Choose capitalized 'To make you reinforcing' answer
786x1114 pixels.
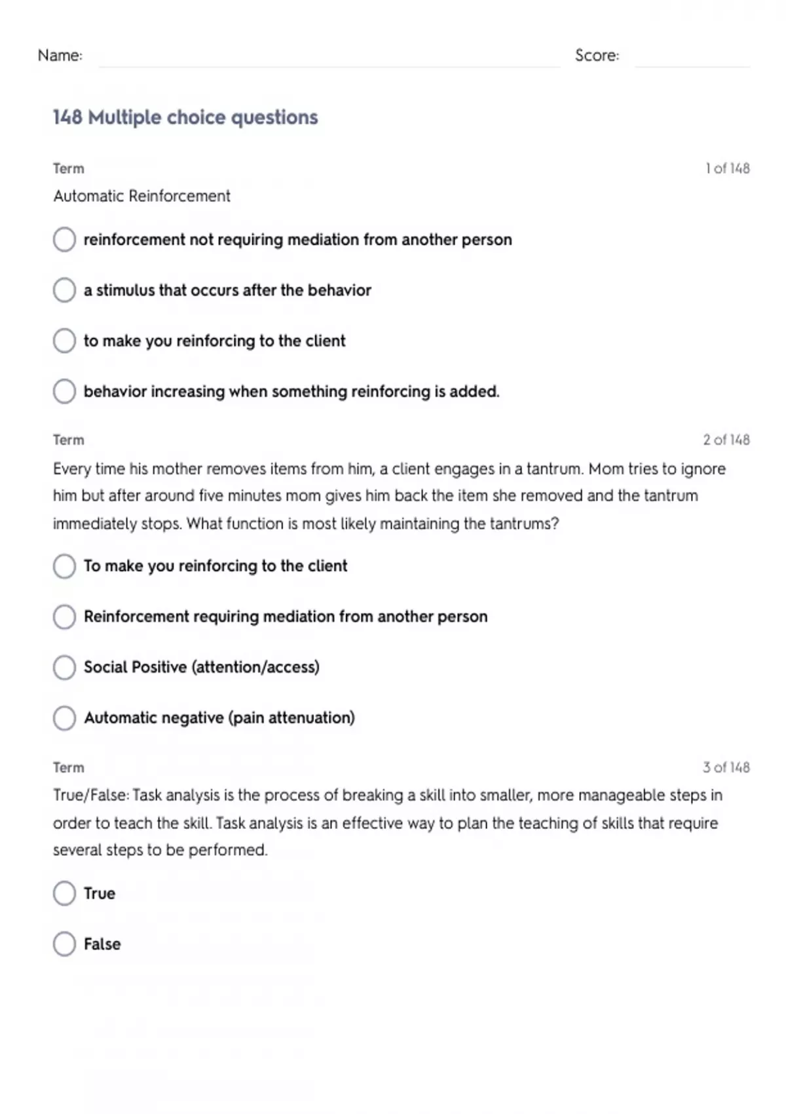coord(64,566)
